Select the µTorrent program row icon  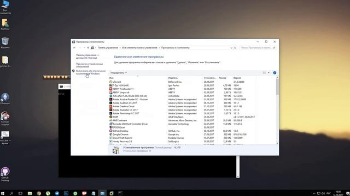point(110,82)
